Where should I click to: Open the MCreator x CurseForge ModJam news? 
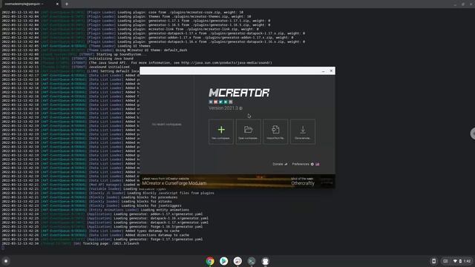(x=174, y=183)
